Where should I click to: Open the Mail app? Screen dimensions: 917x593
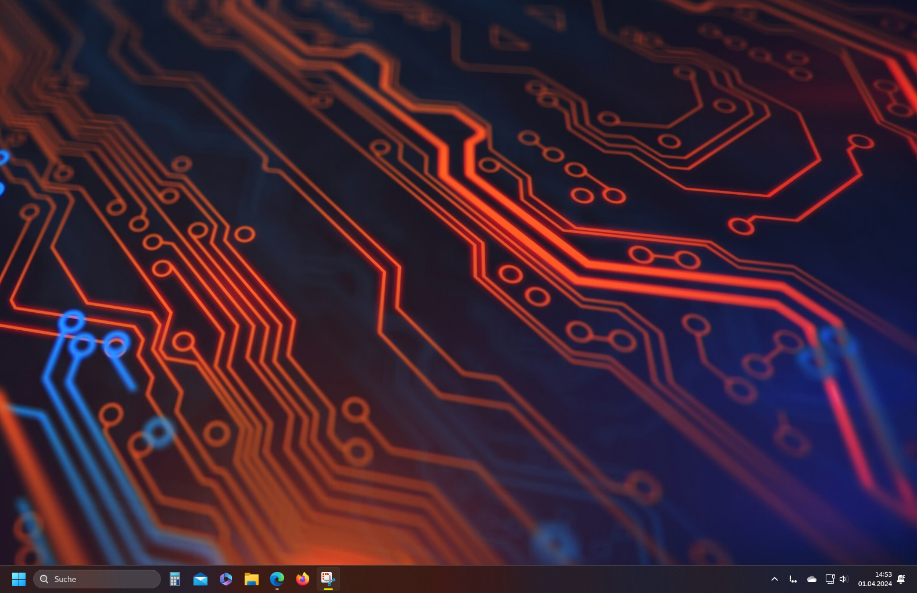(200, 579)
